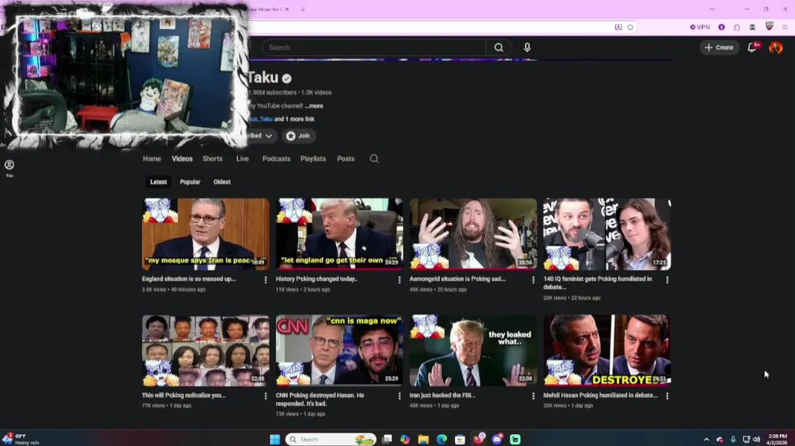Show hidden system tray icons chevron

click(706, 440)
